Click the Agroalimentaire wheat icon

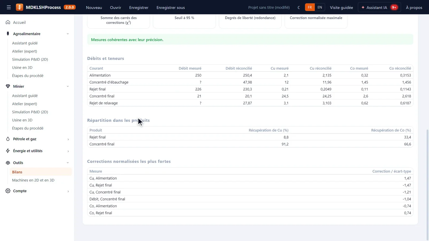[x=8, y=34]
